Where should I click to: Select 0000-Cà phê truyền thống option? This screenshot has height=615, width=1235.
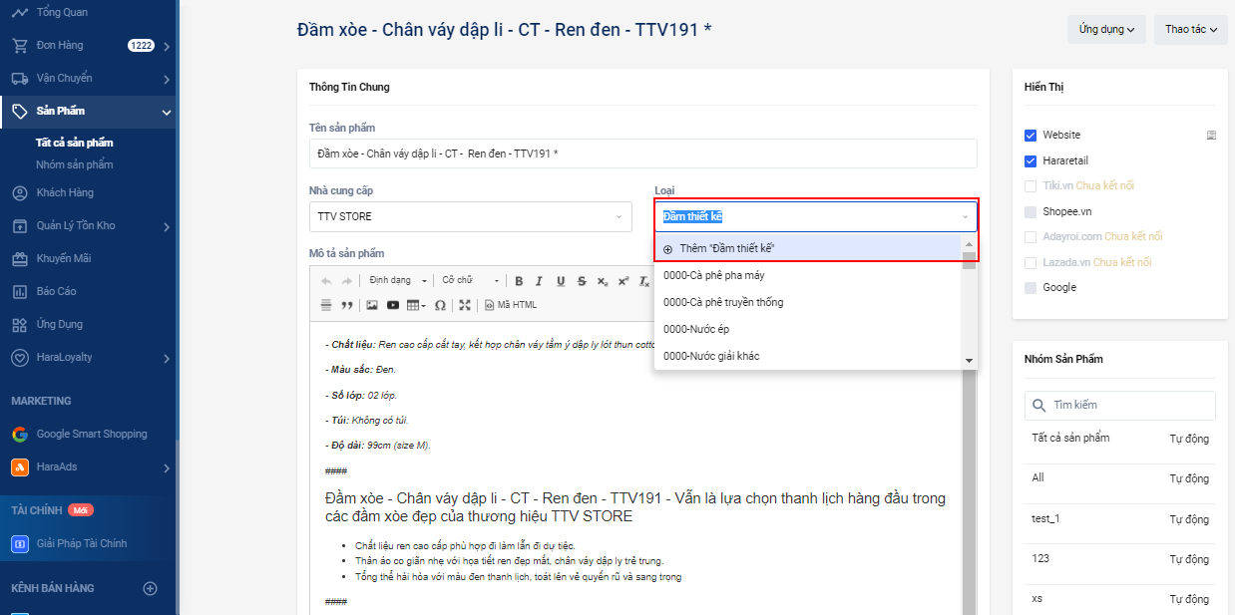(x=808, y=302)
